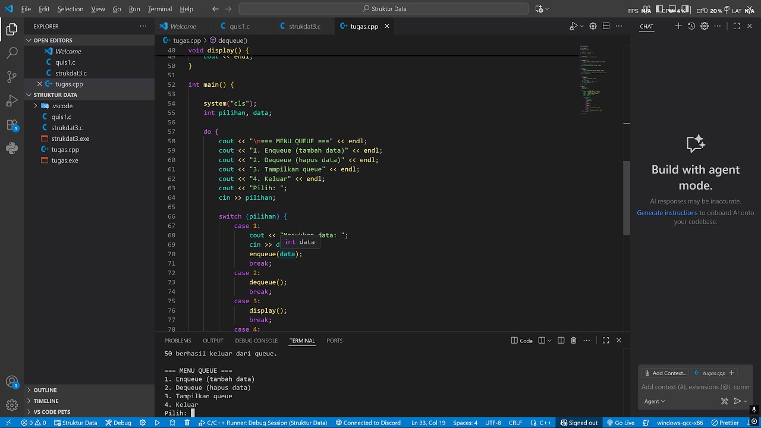Open the Manage gear in activity bar
Viewport: 761px width, 428px height.
click(12, 405)
